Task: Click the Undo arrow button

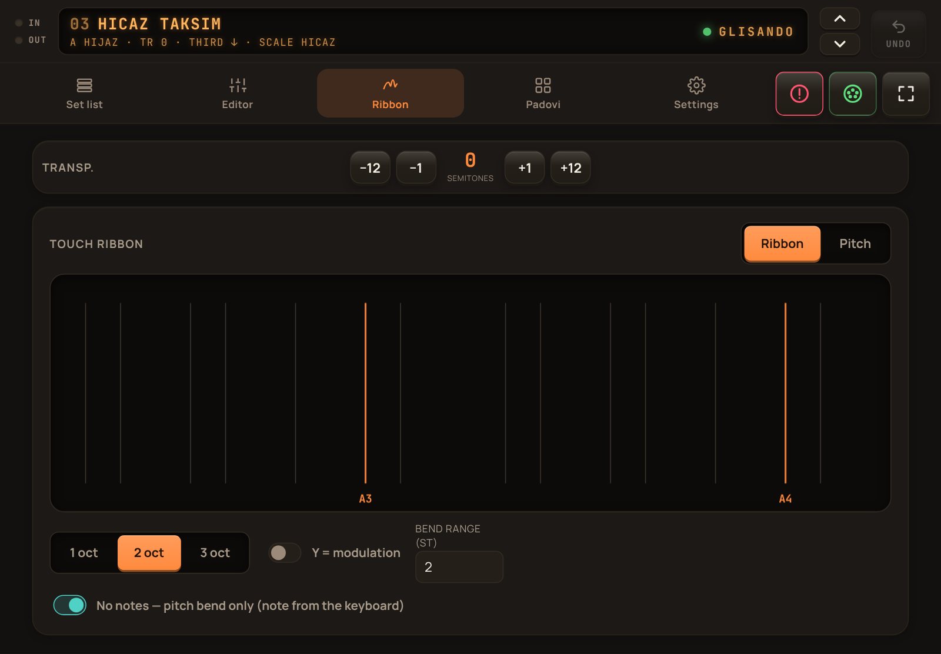Action: click(x=898, y=34)
